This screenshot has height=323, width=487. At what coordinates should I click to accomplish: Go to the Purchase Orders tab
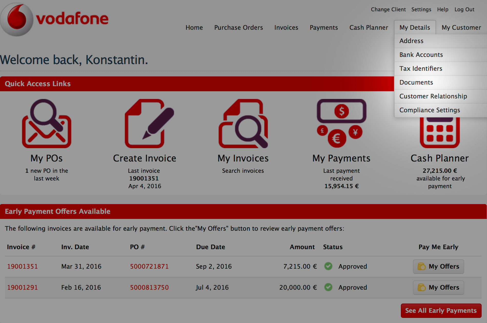tap(238, 27)
